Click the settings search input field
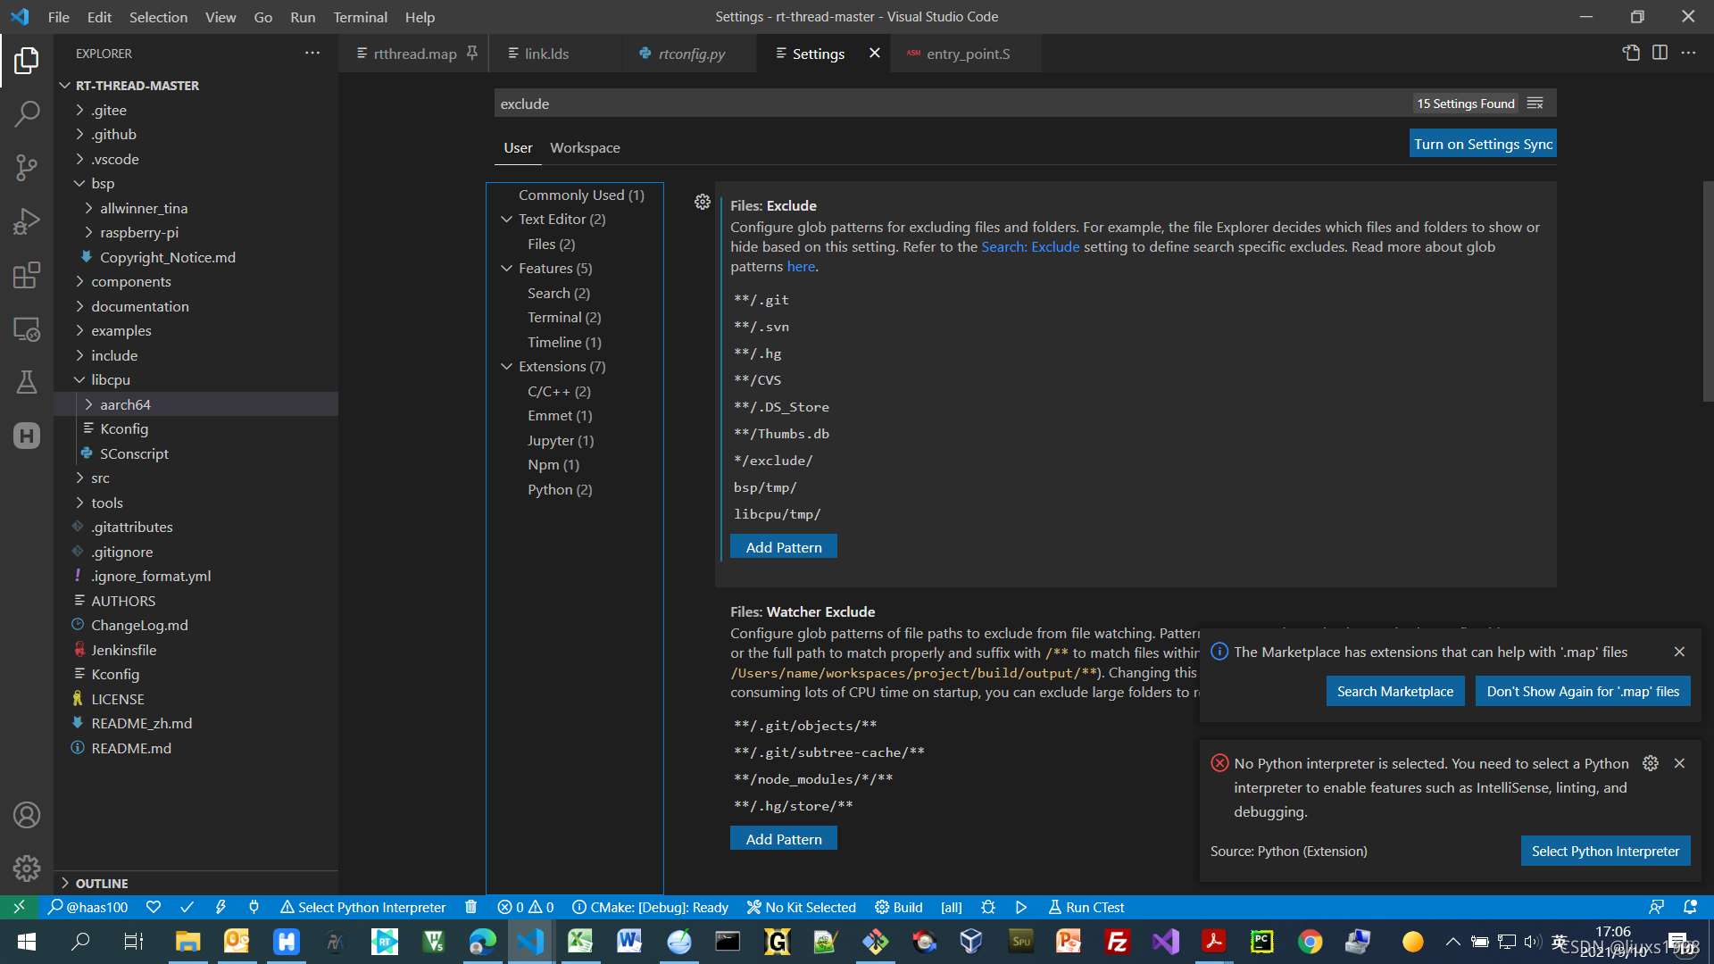Image resolution: width=1714 pixels, height=964 pixels. point(951,104)
